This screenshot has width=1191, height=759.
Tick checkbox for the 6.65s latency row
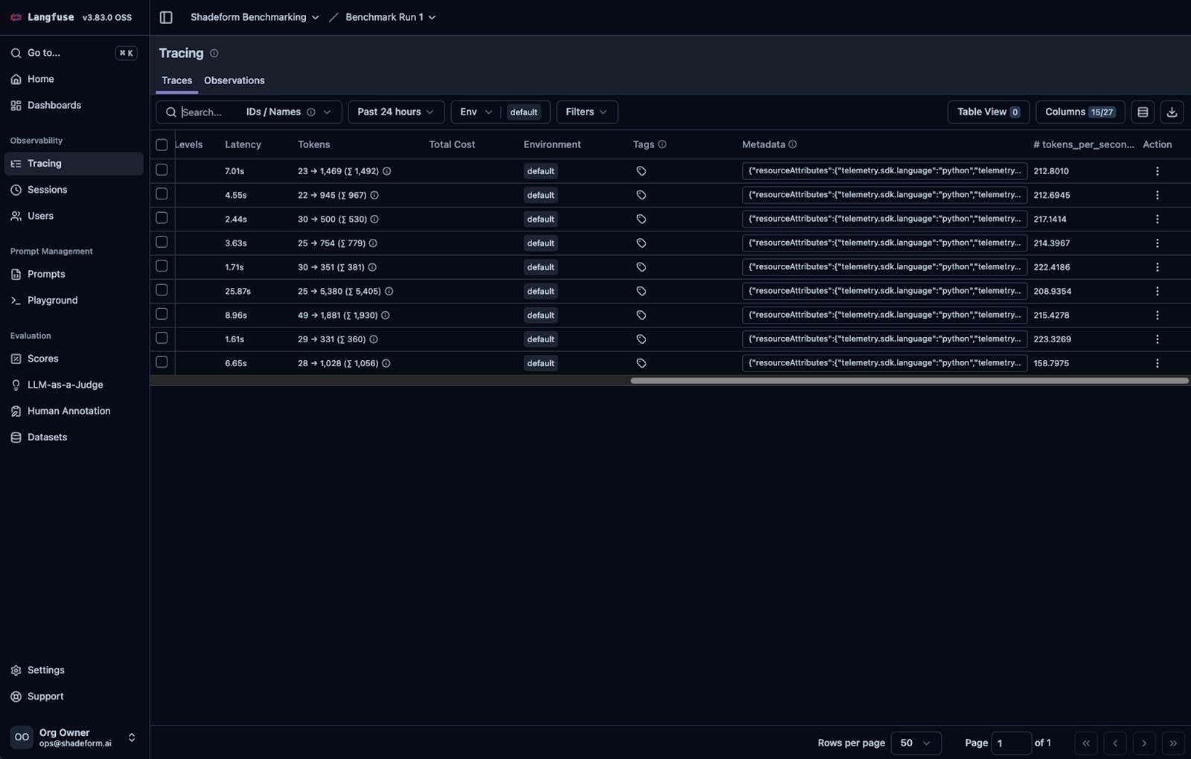click(x=162, y=362)
